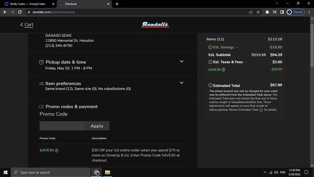Image resolution: width=314 pixels, height=177 pixels.
Task: Remove SAVE30 code in promo table
Action: pyautogui.click(x=57, y=150)
